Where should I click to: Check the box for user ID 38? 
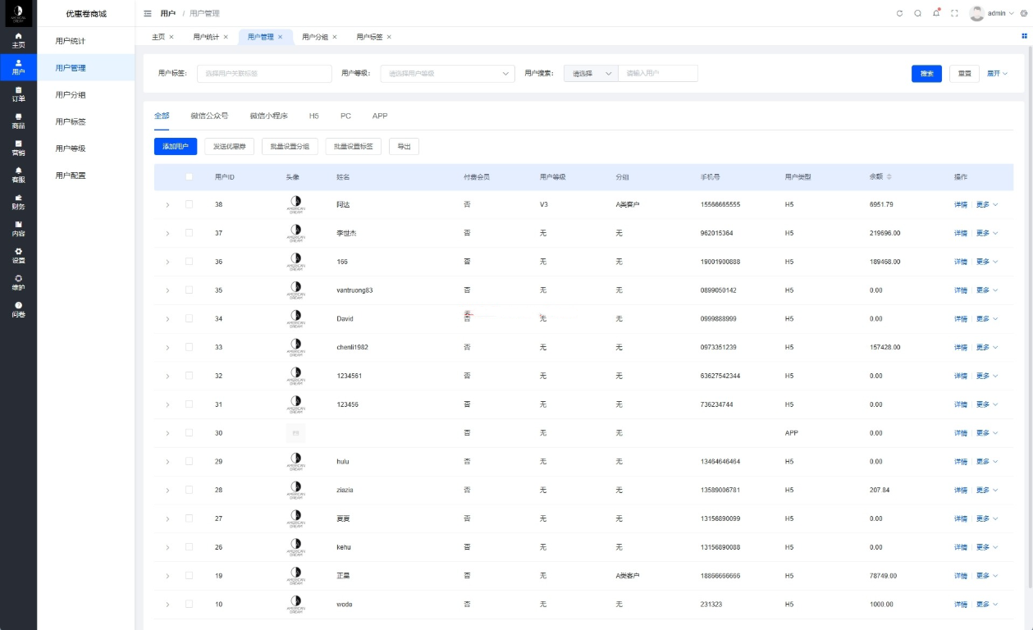click(190, 204)
